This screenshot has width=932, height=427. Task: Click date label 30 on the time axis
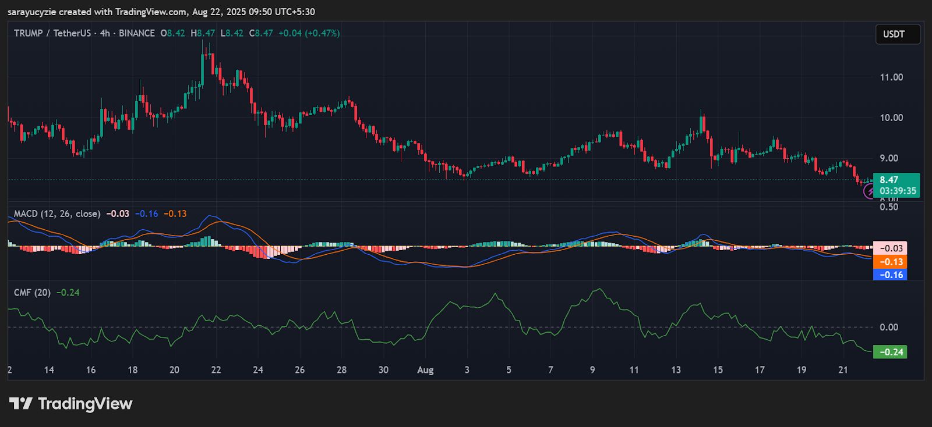coord(383,370)
